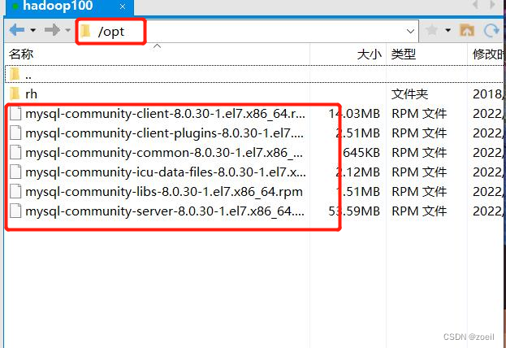
Task: Click the bookmark star icon
Action: (432, 30)
